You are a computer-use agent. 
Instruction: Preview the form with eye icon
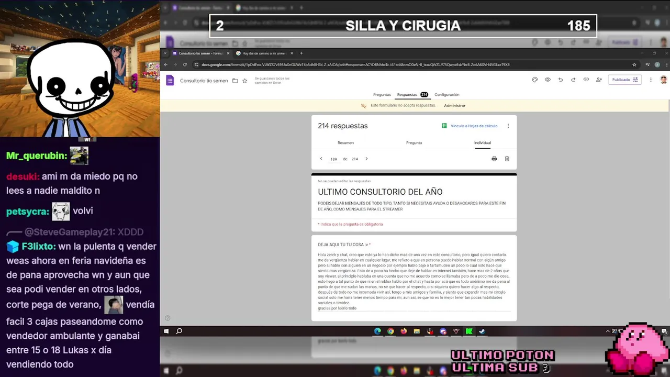click(x=548, y=80)
